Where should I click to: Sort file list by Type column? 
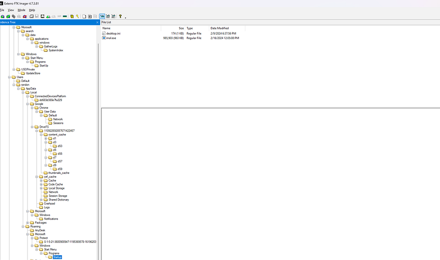tap(197, 28)
